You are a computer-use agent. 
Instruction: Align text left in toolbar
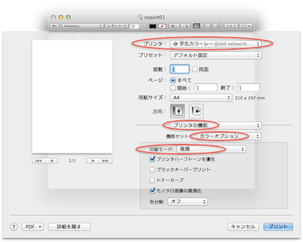point(197,26)
